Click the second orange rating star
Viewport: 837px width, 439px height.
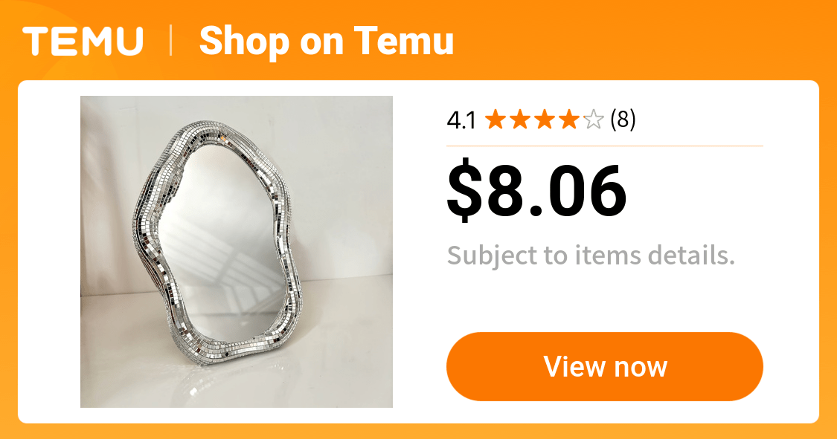520,120
